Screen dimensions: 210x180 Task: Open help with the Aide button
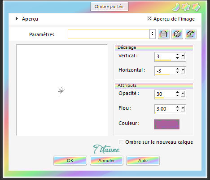click(143, 161)
